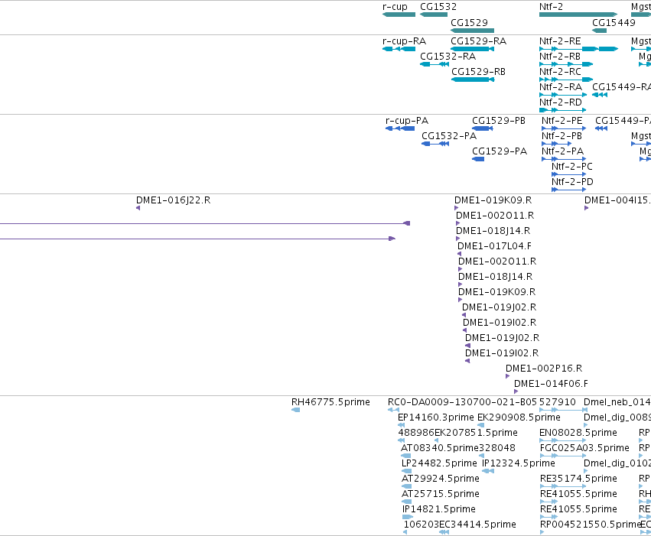
Task: Click the Ntf-2-PD protein feature
Action: [569, 190]
